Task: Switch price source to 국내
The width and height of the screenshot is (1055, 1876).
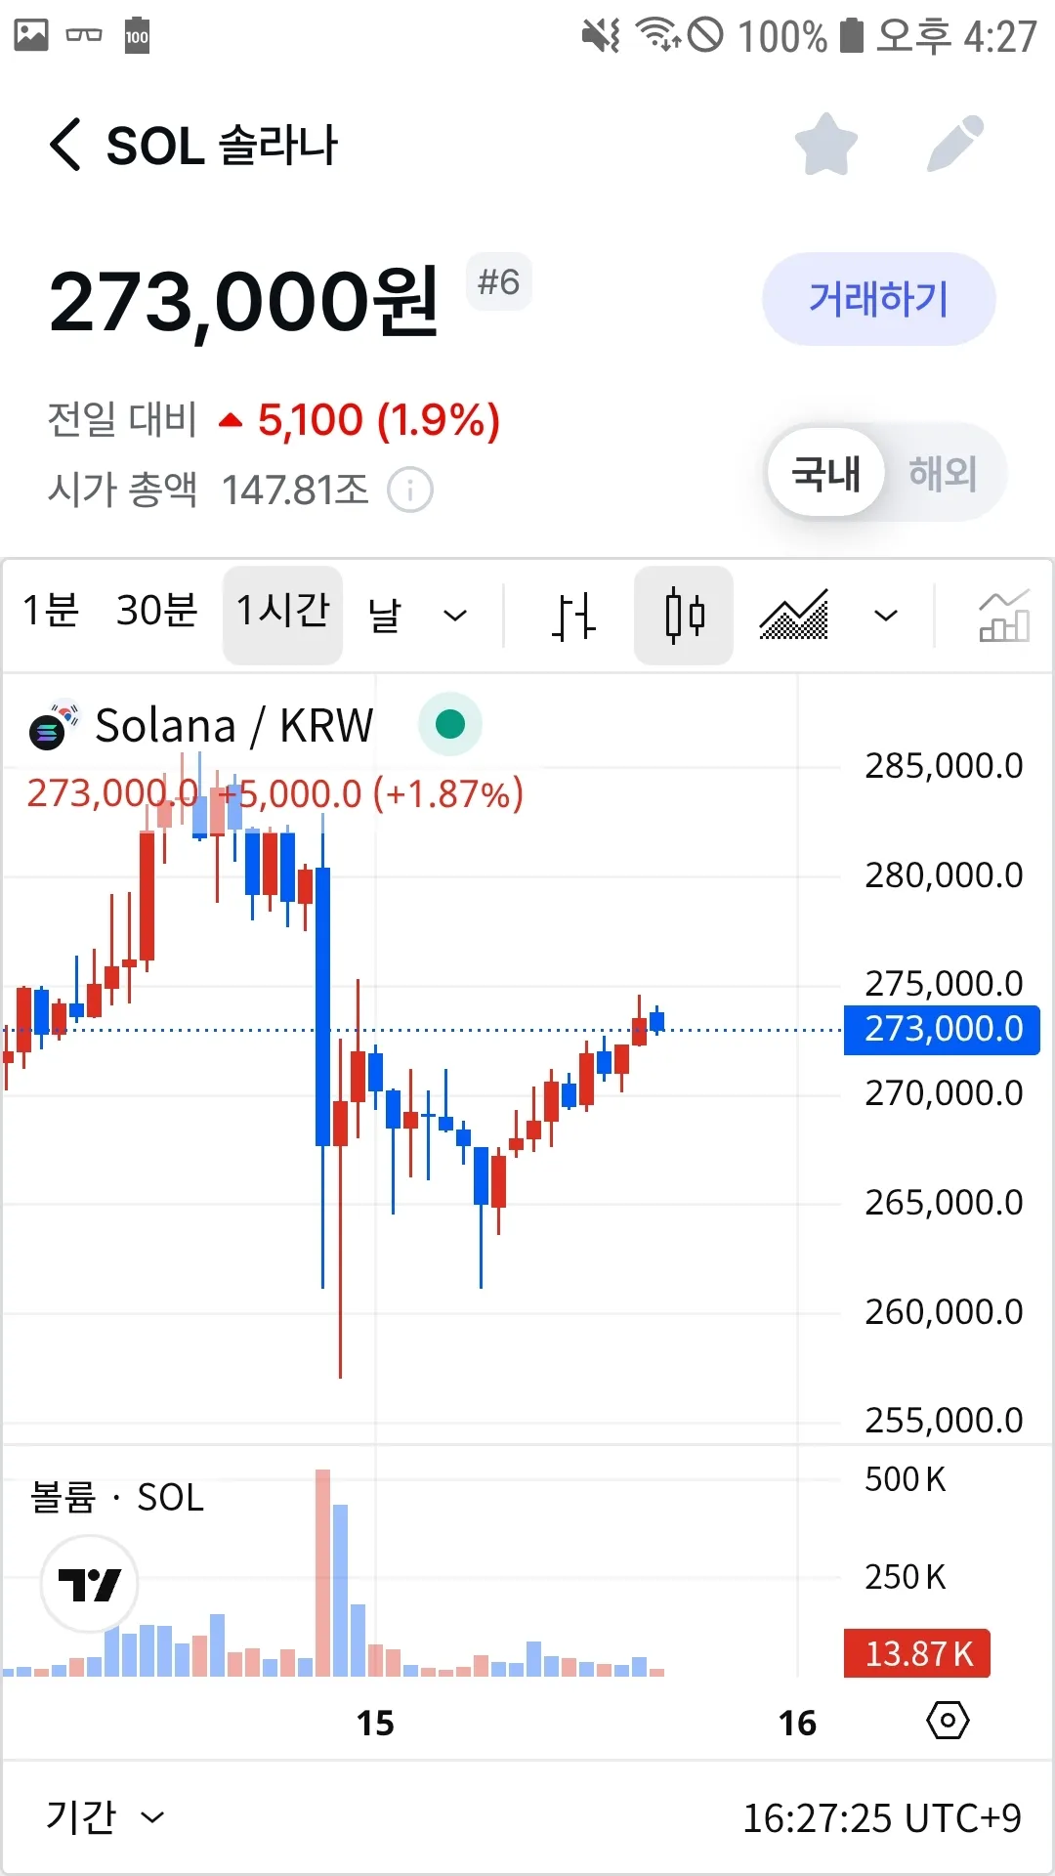Action: (x=826, y=474)
